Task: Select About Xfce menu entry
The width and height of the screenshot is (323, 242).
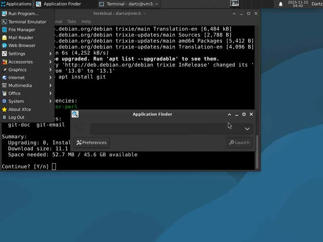Action: click(x=27, y=109)
